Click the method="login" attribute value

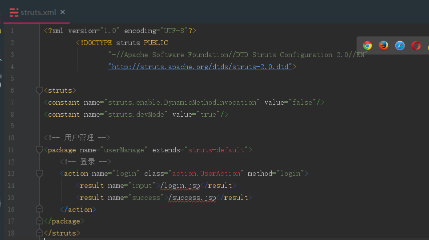(x=290, y=173)
